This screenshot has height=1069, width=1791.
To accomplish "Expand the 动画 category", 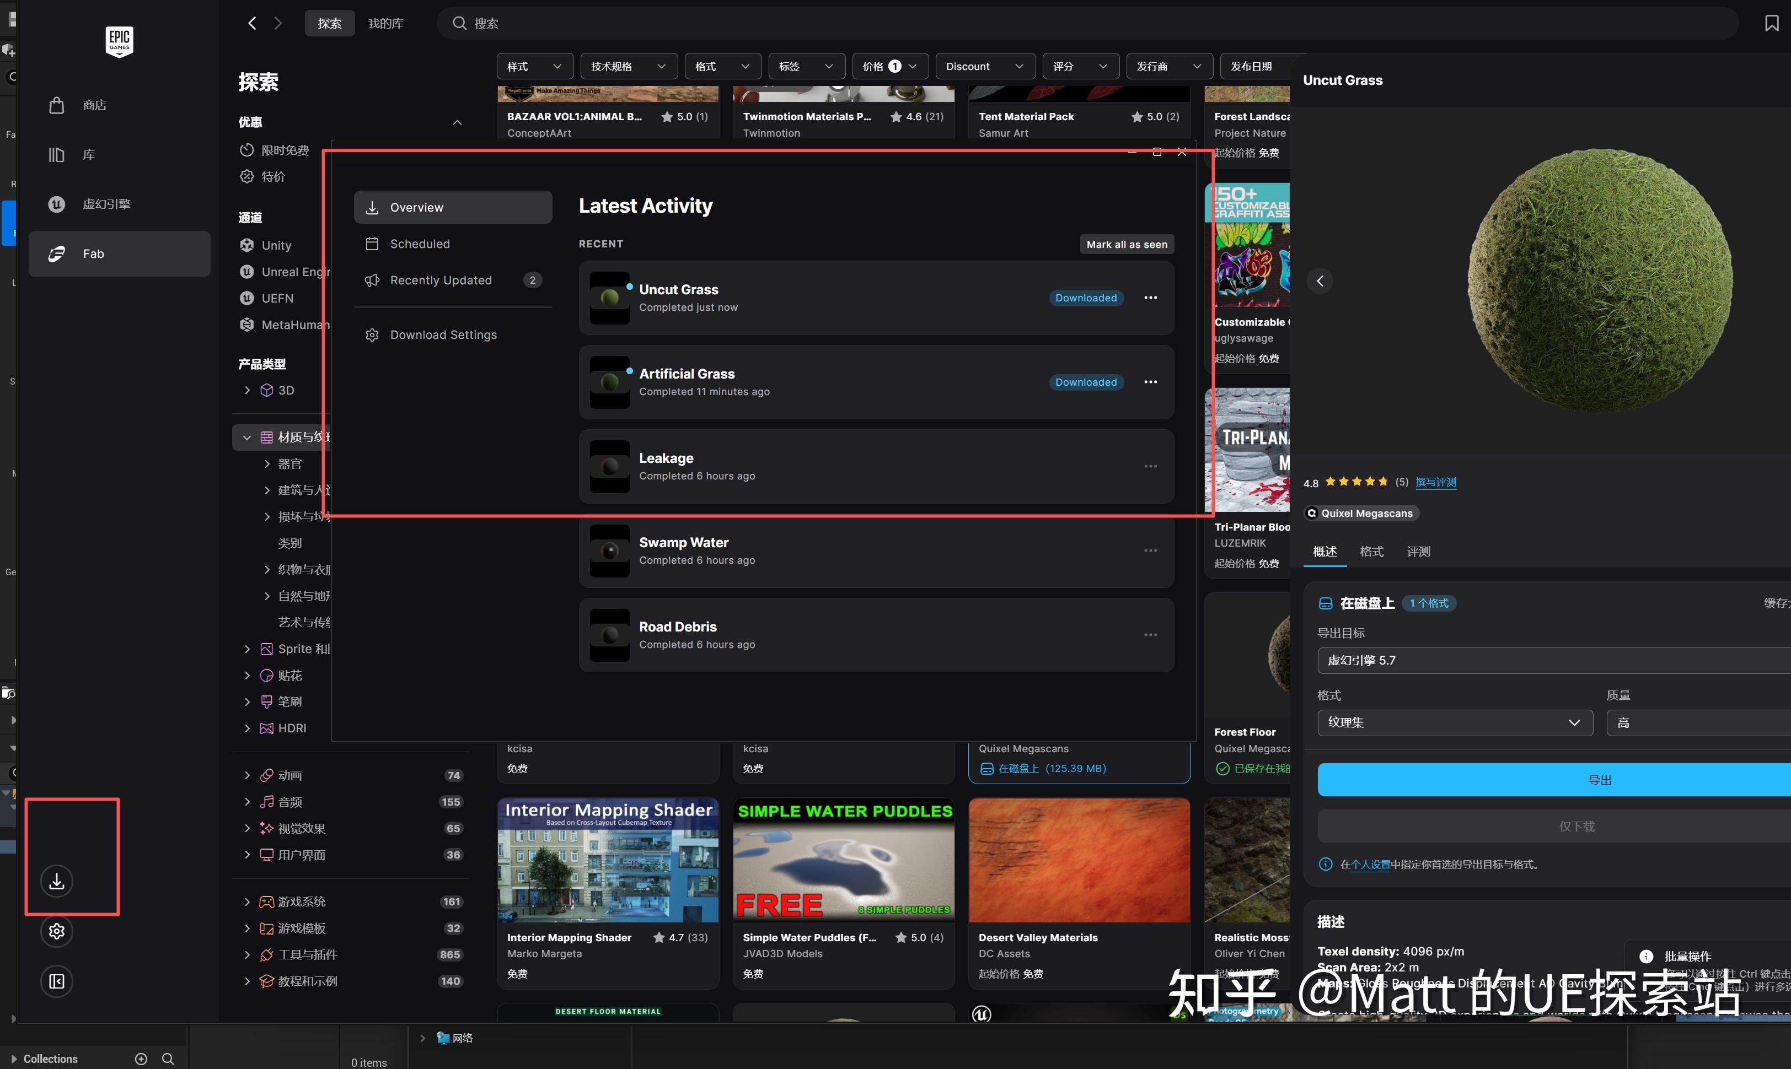I will click(x=247, y=775).
